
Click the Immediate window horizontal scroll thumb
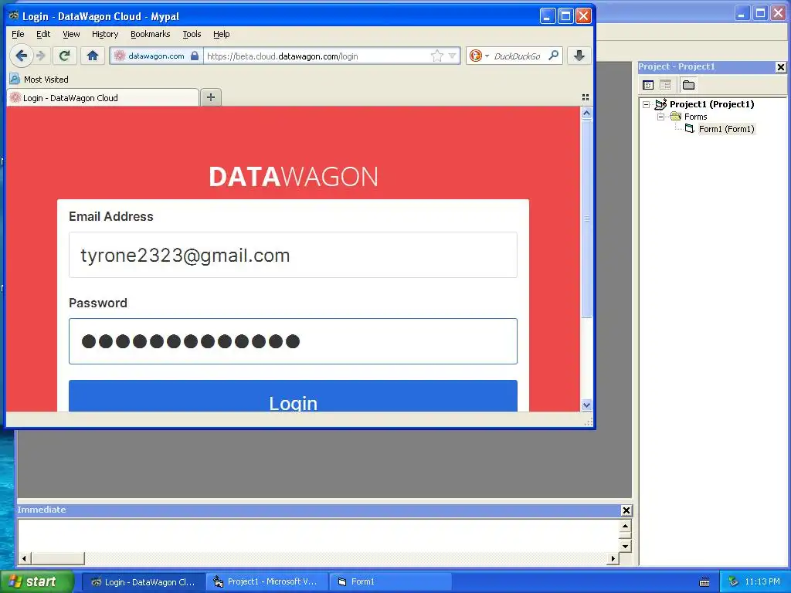[x=57, y=558]
